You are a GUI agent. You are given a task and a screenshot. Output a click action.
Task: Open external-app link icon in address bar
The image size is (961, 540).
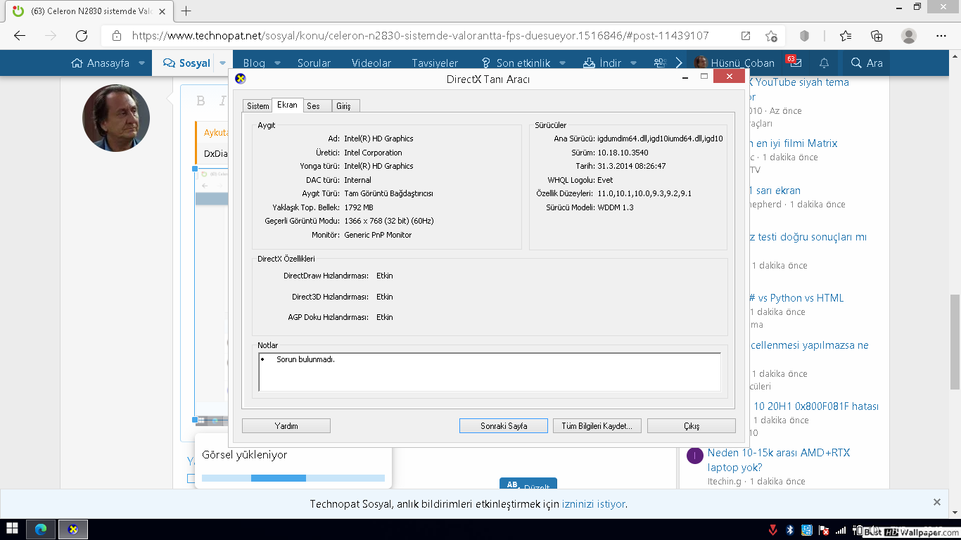[x=746, y=36]
